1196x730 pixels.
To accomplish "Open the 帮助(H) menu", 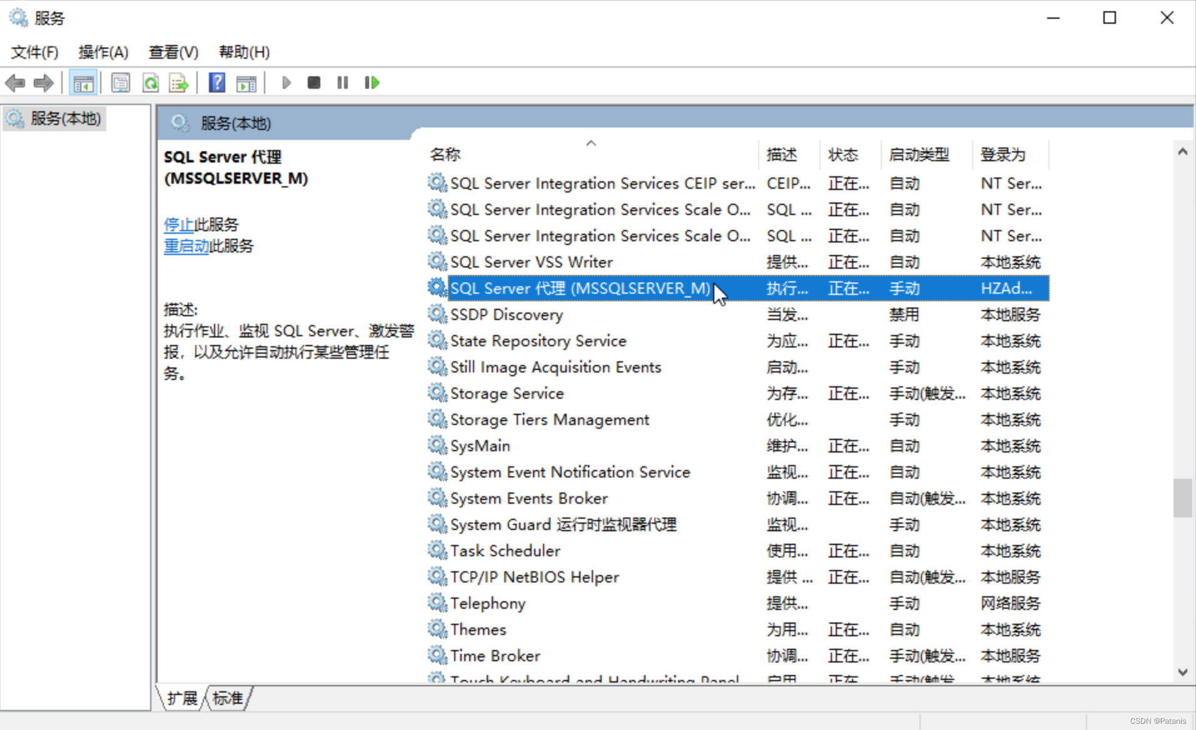I will [244, 52].
